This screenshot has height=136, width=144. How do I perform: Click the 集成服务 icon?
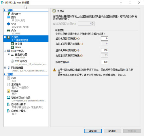tap(9, 84)
